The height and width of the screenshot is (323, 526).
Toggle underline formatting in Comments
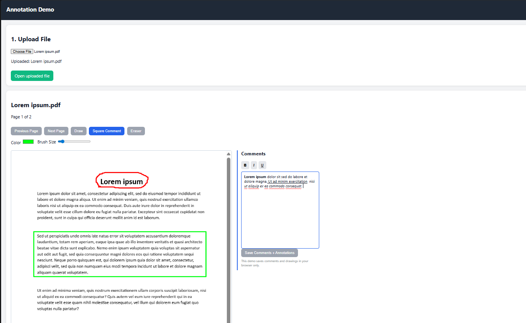[x=262, y=165]
